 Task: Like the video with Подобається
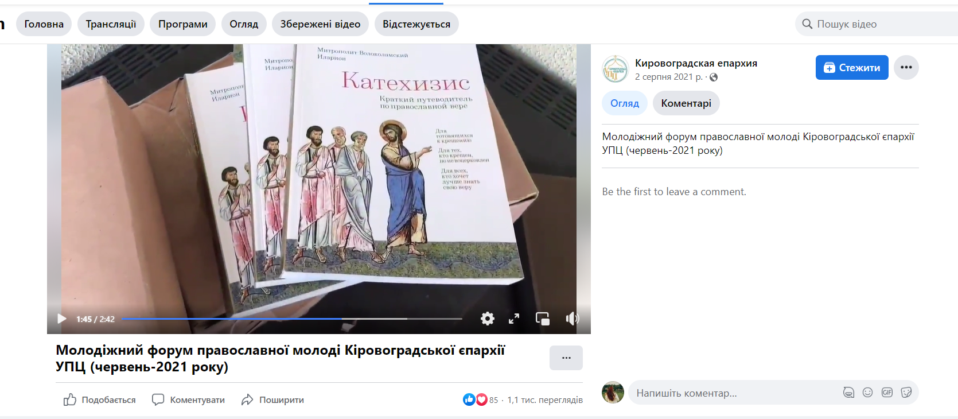tap(100, 399)
